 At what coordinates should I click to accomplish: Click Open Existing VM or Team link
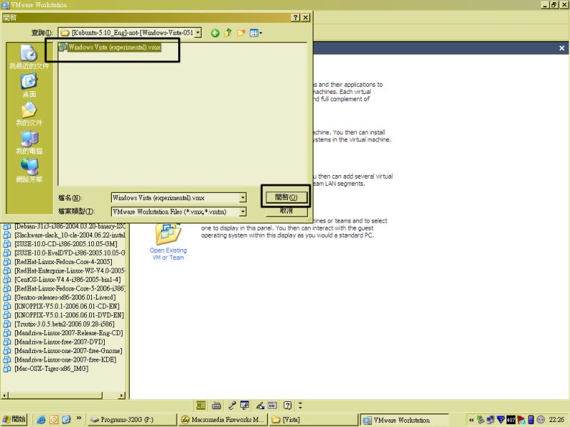point(168,254)
